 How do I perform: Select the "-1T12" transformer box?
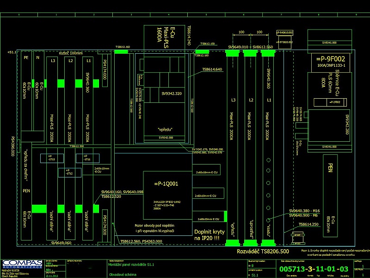pyautogui.click(x=70, y=172)
